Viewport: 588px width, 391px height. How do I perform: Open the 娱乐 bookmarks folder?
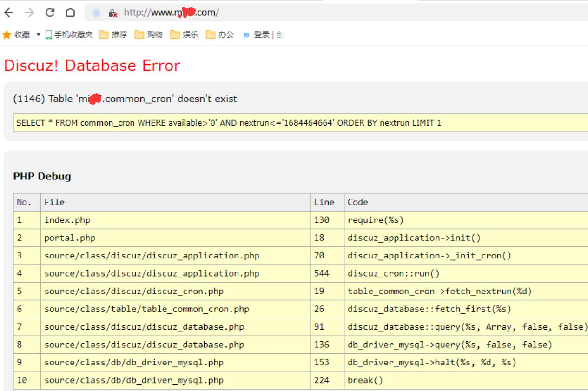pyautogui.click(x=184, y=35)
